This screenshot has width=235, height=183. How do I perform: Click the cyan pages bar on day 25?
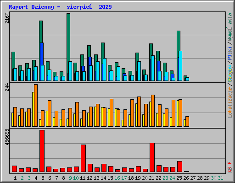click(x=180, y=66)
